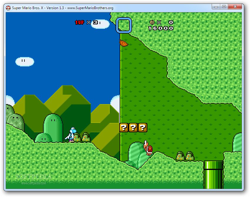Click the green warp pipe

(213, 175)
